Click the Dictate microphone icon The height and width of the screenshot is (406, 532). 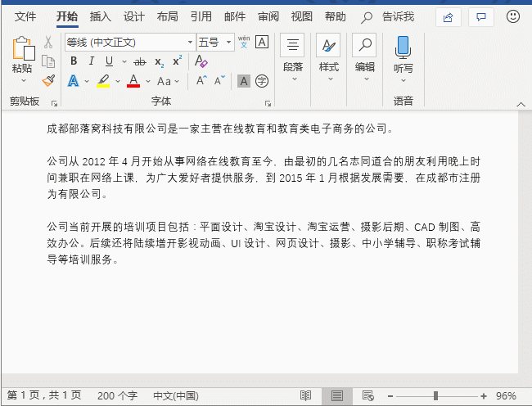tap(403, 46)
